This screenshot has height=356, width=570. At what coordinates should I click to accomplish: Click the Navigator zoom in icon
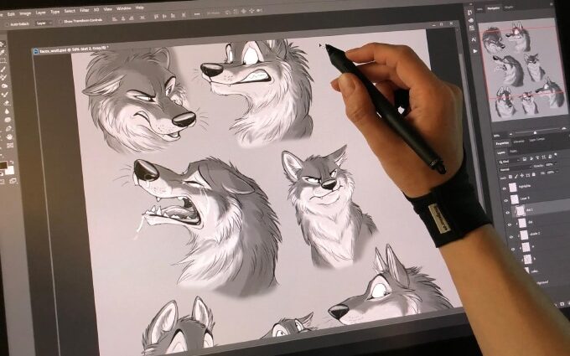[x=564, y=129]
